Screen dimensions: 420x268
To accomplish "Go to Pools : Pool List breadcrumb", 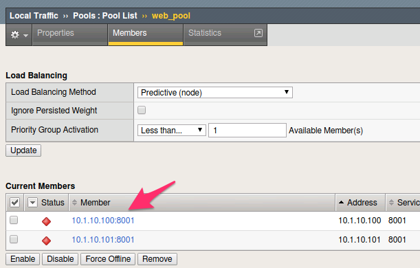I will [105, 16].
